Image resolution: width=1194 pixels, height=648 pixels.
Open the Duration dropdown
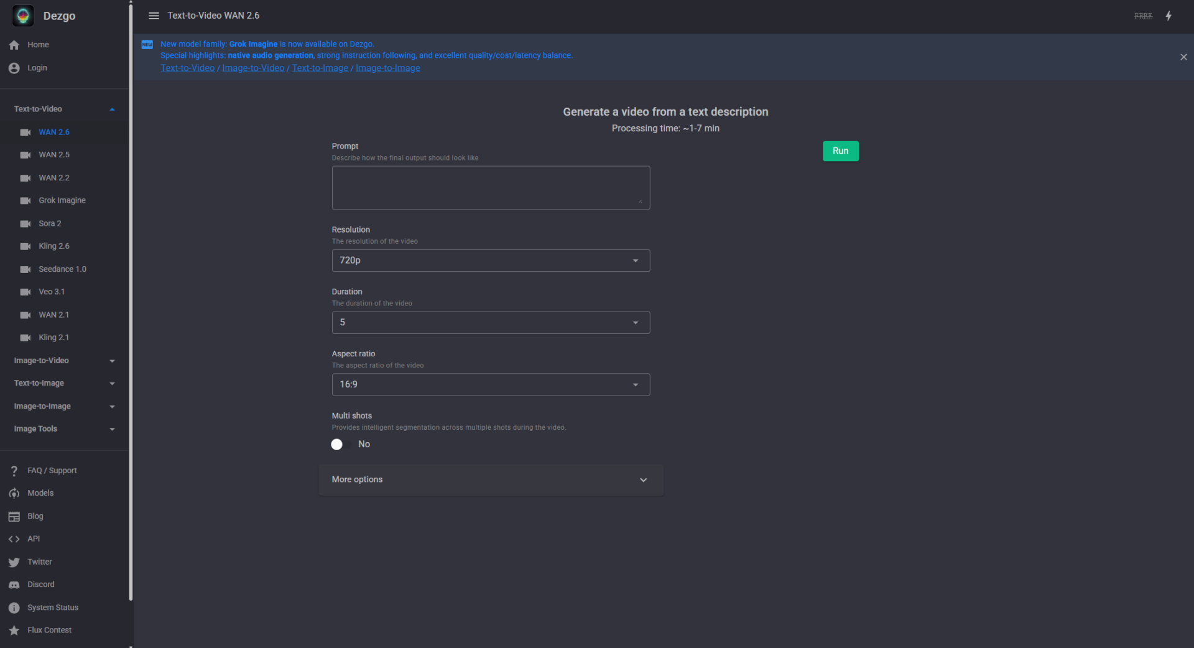(x=490, y=323)
